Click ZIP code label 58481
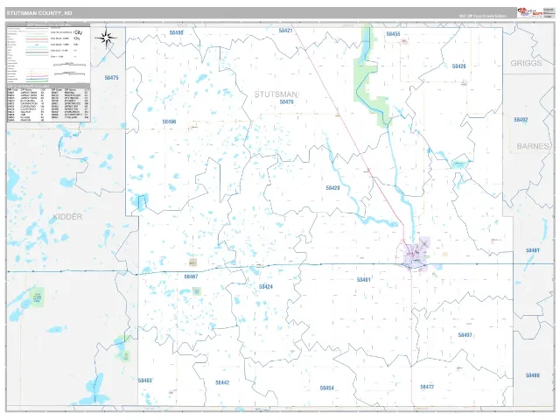This screenshot has height=420, width=560. [x=533, y=250]
